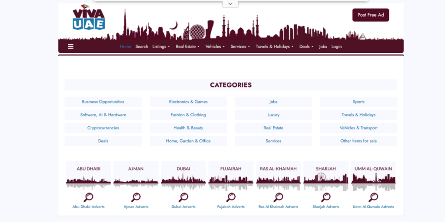This screenshot has width=445, height=222.
Task: Click the Ajman magnifier icon
Action: [x=136, y=197]
